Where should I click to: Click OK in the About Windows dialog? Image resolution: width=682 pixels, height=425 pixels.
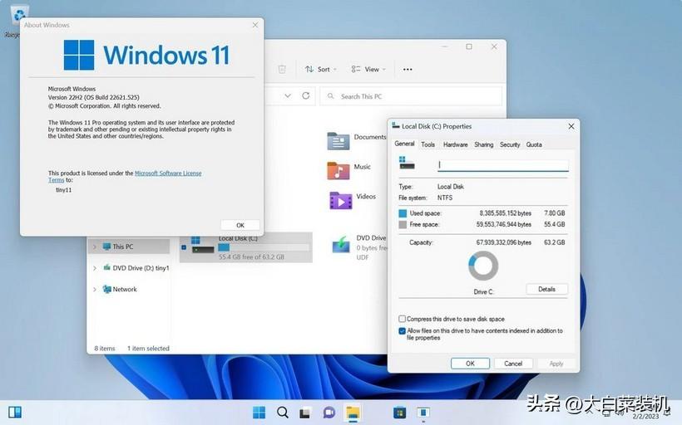pyautogui.click(x=240, y=225)
